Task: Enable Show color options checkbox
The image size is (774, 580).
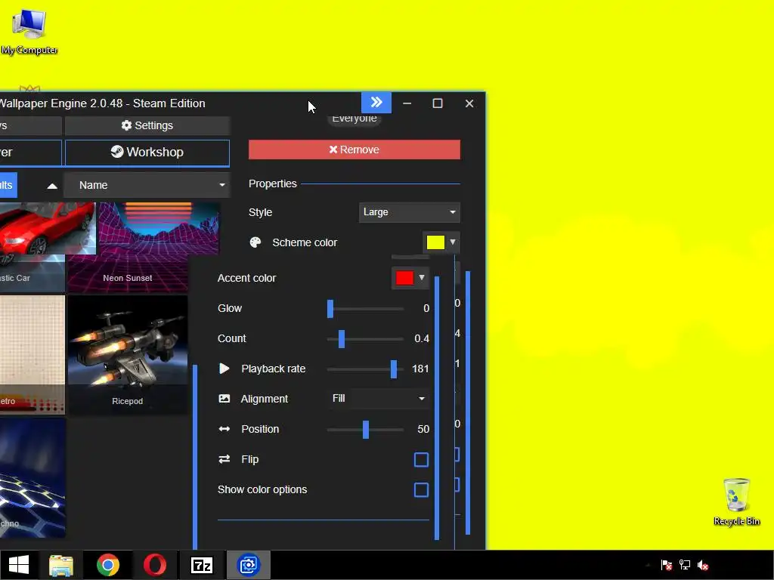Action: [421, 489]
